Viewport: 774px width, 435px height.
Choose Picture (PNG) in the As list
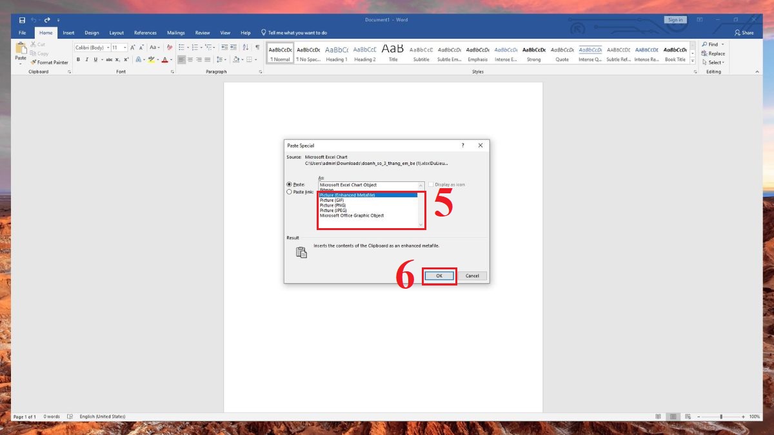[333, 205]
